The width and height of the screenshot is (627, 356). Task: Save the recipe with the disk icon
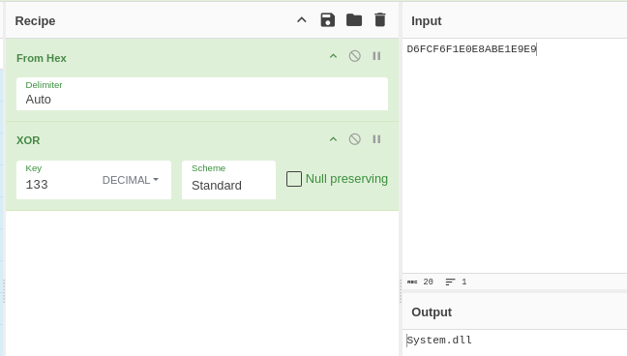(327, 20)
